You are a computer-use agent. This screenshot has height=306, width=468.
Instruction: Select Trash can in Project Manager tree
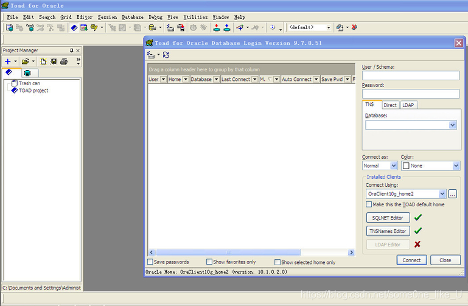click(x=29, y=83)
